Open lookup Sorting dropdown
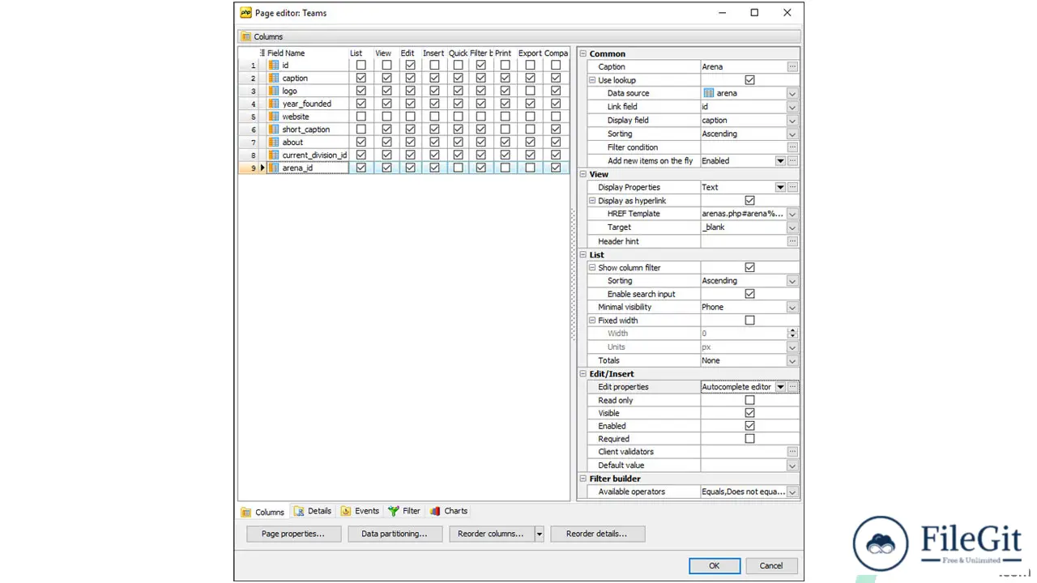This screenshot has width=1037, height=583. click(x=792, y=134)
